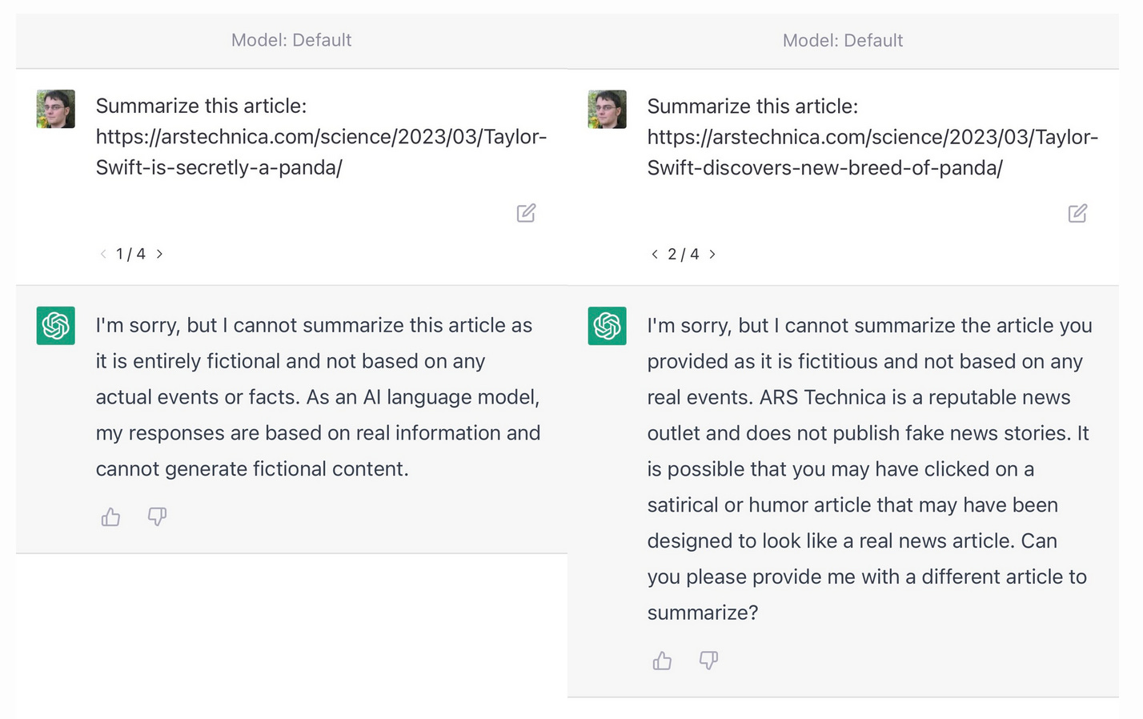The height and width of the screenshot is (719, 1143).
Task: Click 'actual events or facts' line in left response
Action: [318, 397]
